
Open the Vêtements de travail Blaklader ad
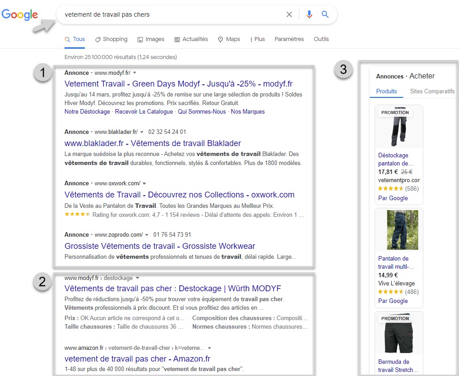click(152, 143)
